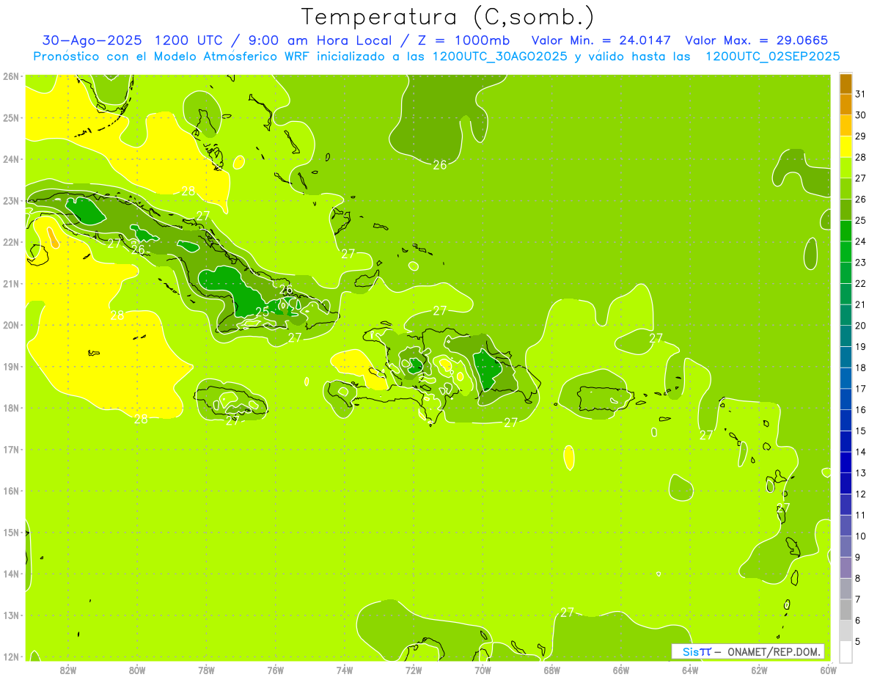Select the dark green swatch between 24 and 25

[846, 231]
